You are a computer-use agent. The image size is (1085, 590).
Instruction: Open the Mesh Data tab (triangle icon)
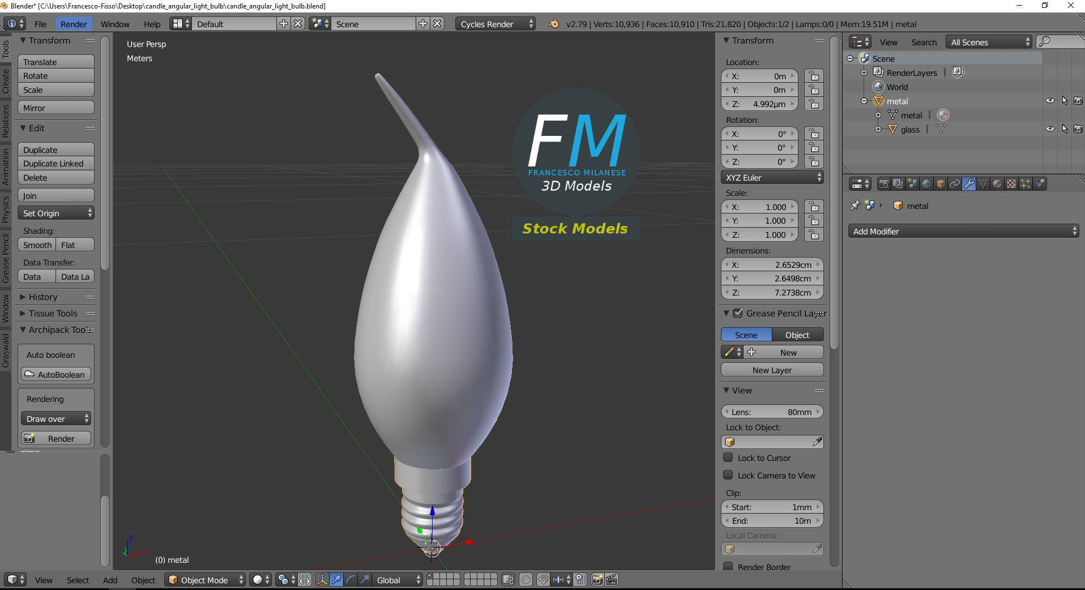[x=983, y=184]
